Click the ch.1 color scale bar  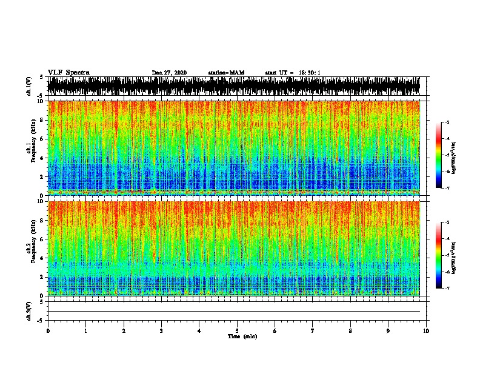439,155
